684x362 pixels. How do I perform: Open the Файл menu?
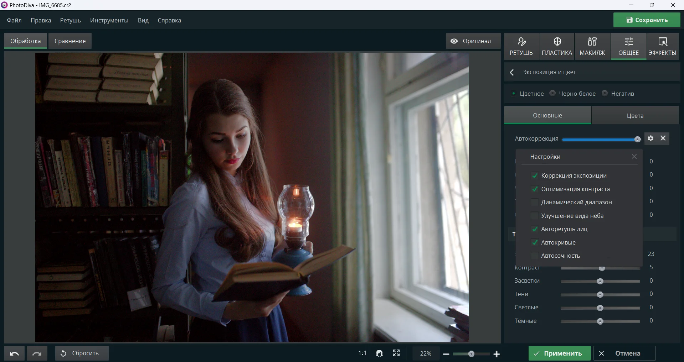[14, 20]
